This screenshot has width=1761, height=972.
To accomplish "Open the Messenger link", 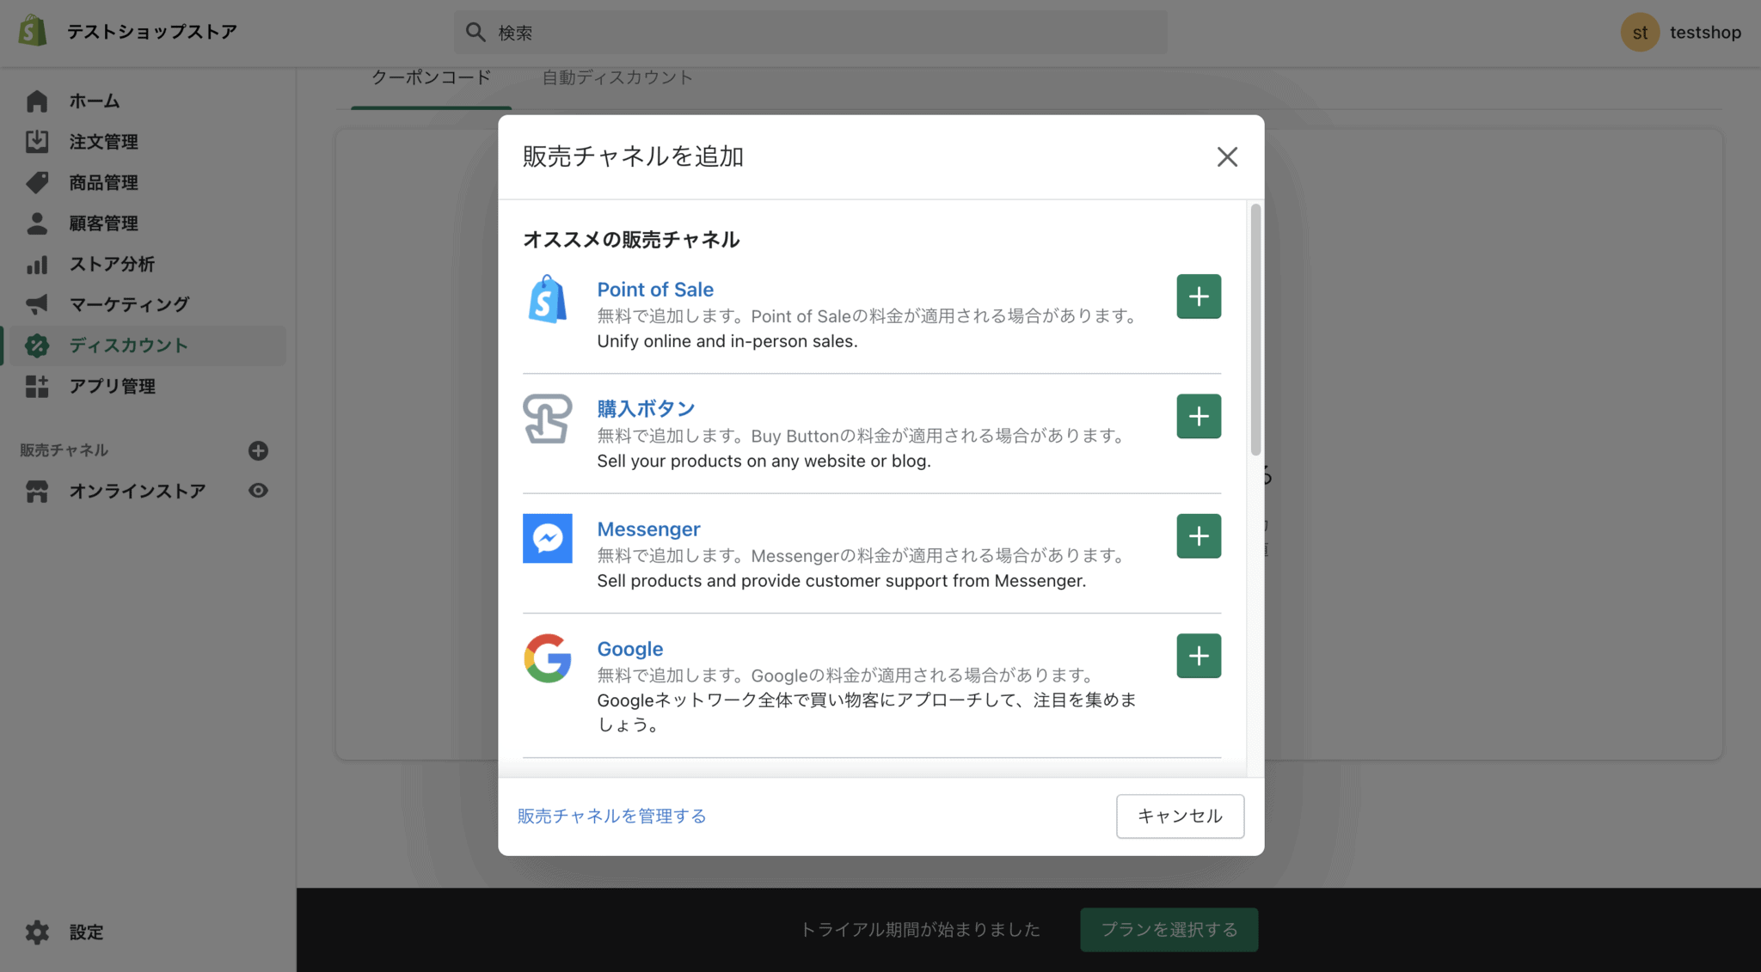I will [x=648, y=529].
